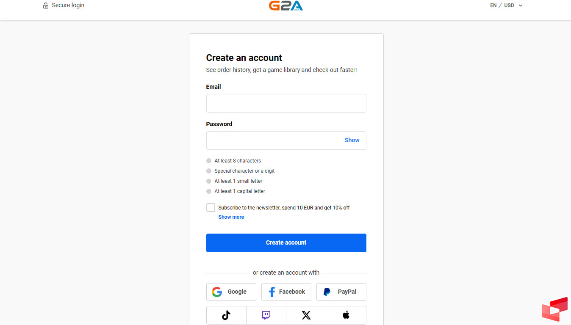Choose the Twitch sign-up icon
Viewport: 571px width, 325px height.
(266, 315)
